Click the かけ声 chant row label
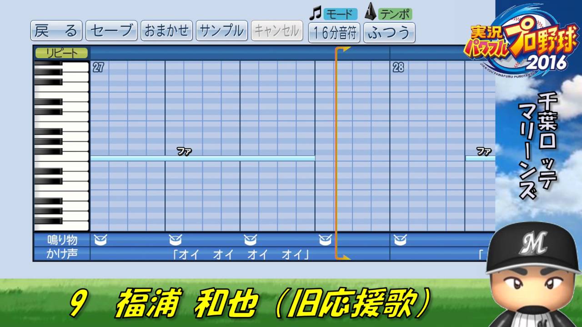This screenshot has width=582, height=327. click(x=62, y=253)
